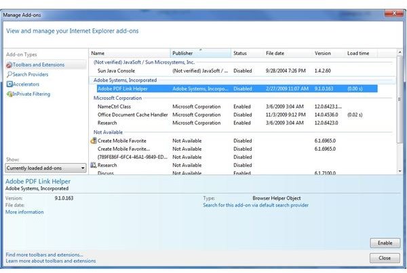Sort by the Load time column header
Screen dimensions: 407x273
pos(361,53)
